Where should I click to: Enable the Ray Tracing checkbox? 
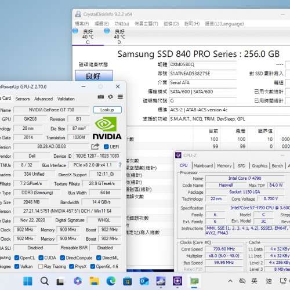click(41, 267)
